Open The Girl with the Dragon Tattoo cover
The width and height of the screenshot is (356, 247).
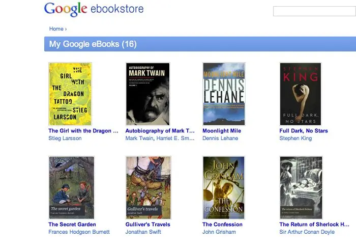(x=70, y=94)
